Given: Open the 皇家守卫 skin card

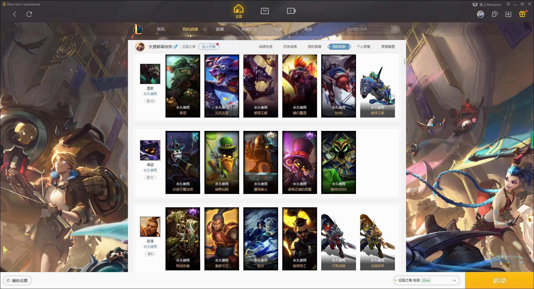Looking at the screenshot, I should 222,239.
